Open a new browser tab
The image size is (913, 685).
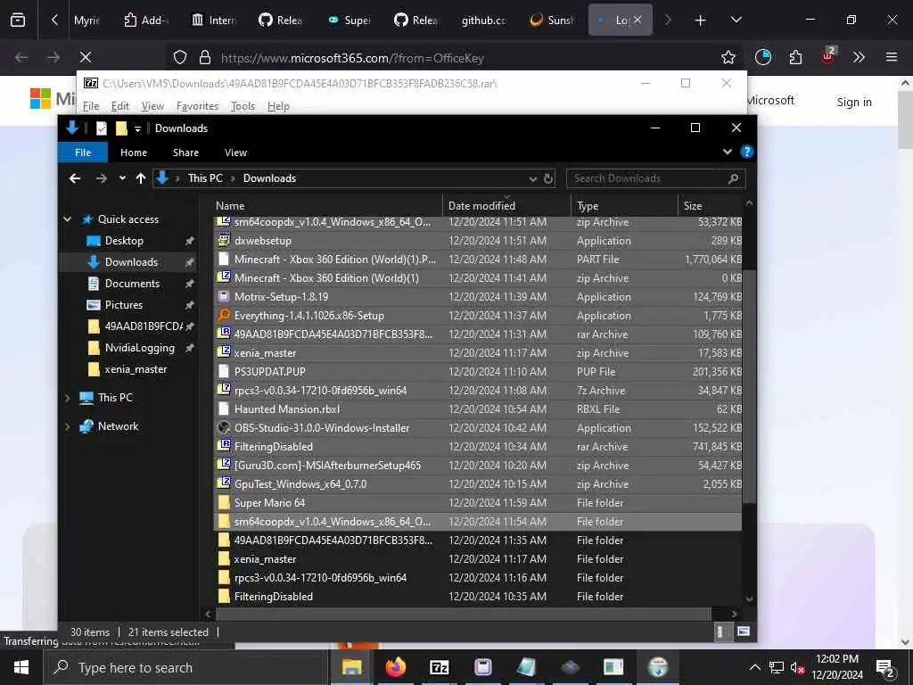[x=700, y=21]
